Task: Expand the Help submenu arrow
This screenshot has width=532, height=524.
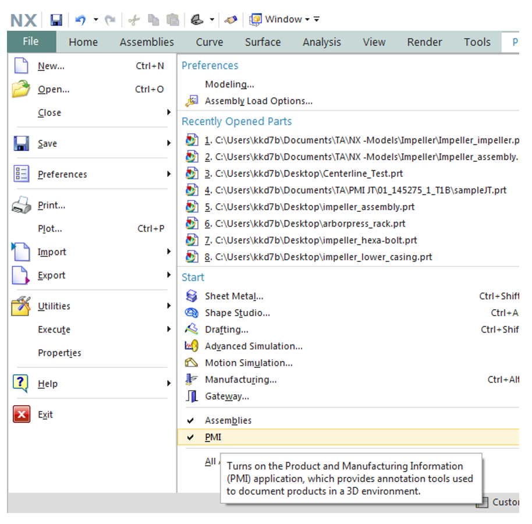Action: (169, 383)
